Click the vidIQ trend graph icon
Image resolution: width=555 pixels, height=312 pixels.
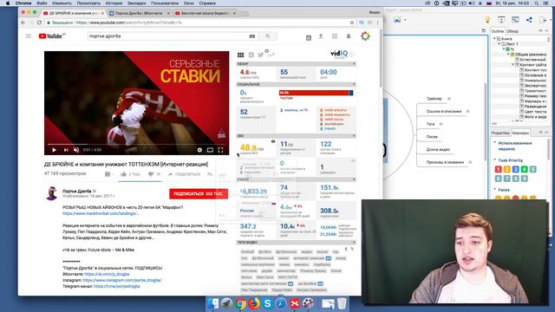[x=271, y=55]
